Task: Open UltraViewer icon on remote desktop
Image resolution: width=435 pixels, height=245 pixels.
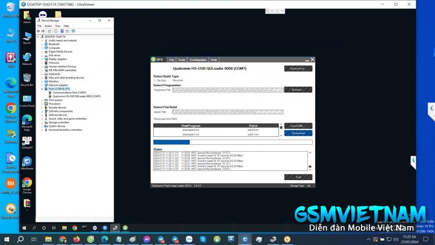Action: (27, 163)
